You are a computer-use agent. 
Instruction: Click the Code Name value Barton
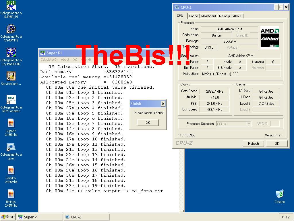tap(216, 35)
